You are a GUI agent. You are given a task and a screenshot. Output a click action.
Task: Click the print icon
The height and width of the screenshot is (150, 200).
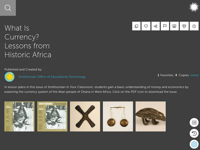click(184, 26)
